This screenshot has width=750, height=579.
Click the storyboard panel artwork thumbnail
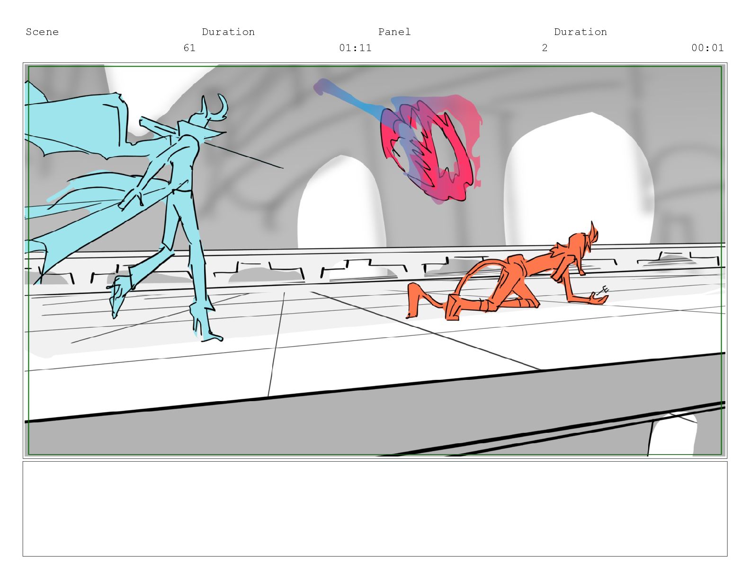(x=375, y=261)
